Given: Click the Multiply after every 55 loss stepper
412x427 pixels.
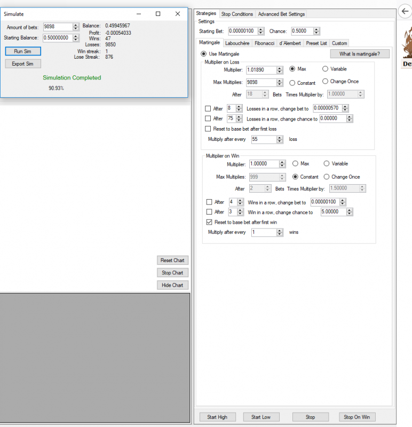Looking at the screenshot, I should [280, 139].
